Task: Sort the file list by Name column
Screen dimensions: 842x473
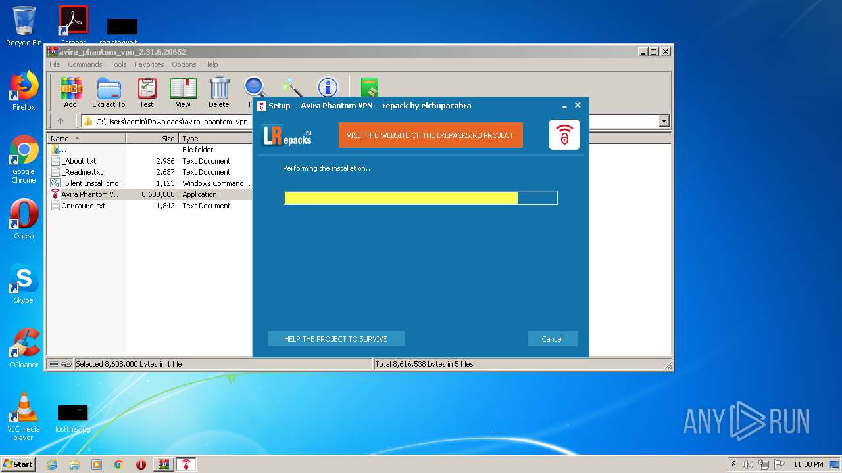Action: coord(86,139)
